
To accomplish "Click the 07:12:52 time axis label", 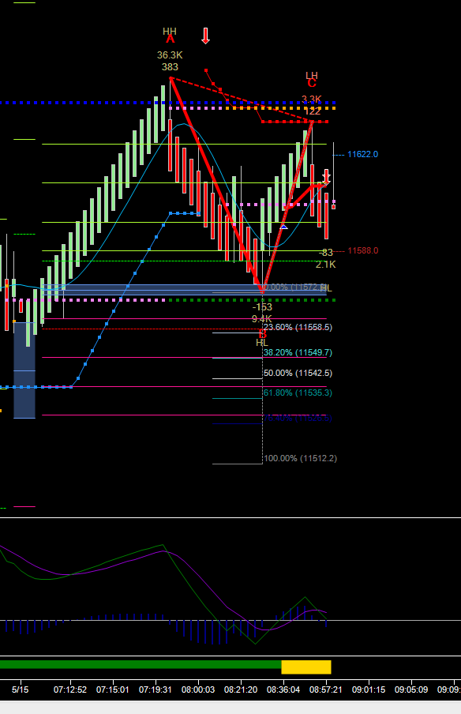I will 70,690.
